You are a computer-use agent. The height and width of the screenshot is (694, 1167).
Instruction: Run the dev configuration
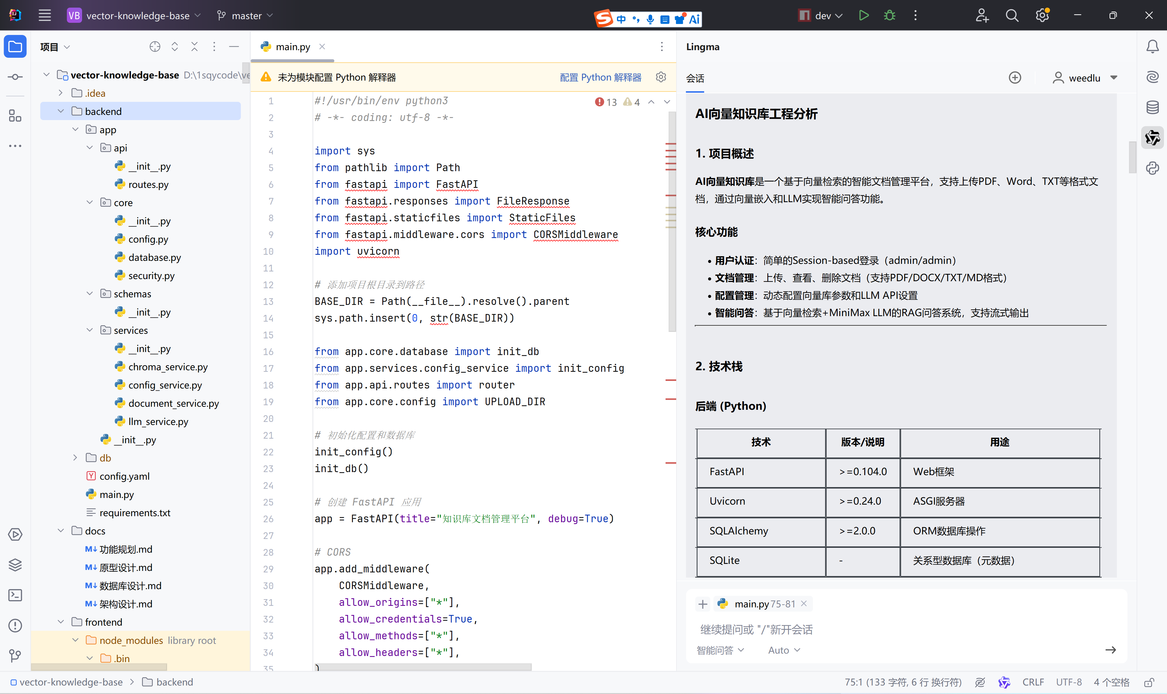coord(864,16)
